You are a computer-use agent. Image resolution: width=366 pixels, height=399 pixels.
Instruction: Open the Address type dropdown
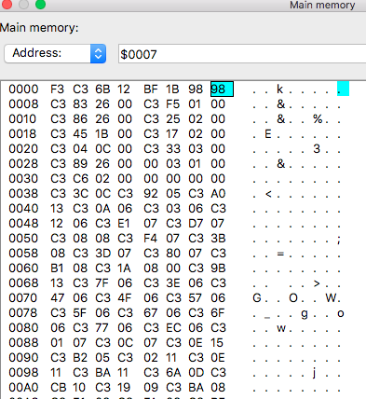tap(55, 53)
